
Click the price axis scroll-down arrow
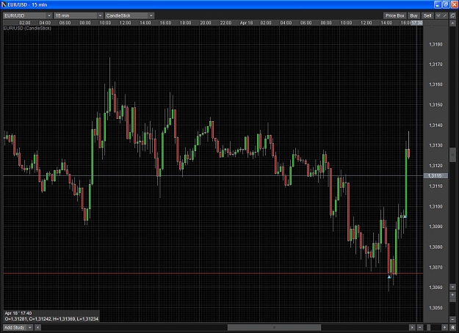point(452,287)
